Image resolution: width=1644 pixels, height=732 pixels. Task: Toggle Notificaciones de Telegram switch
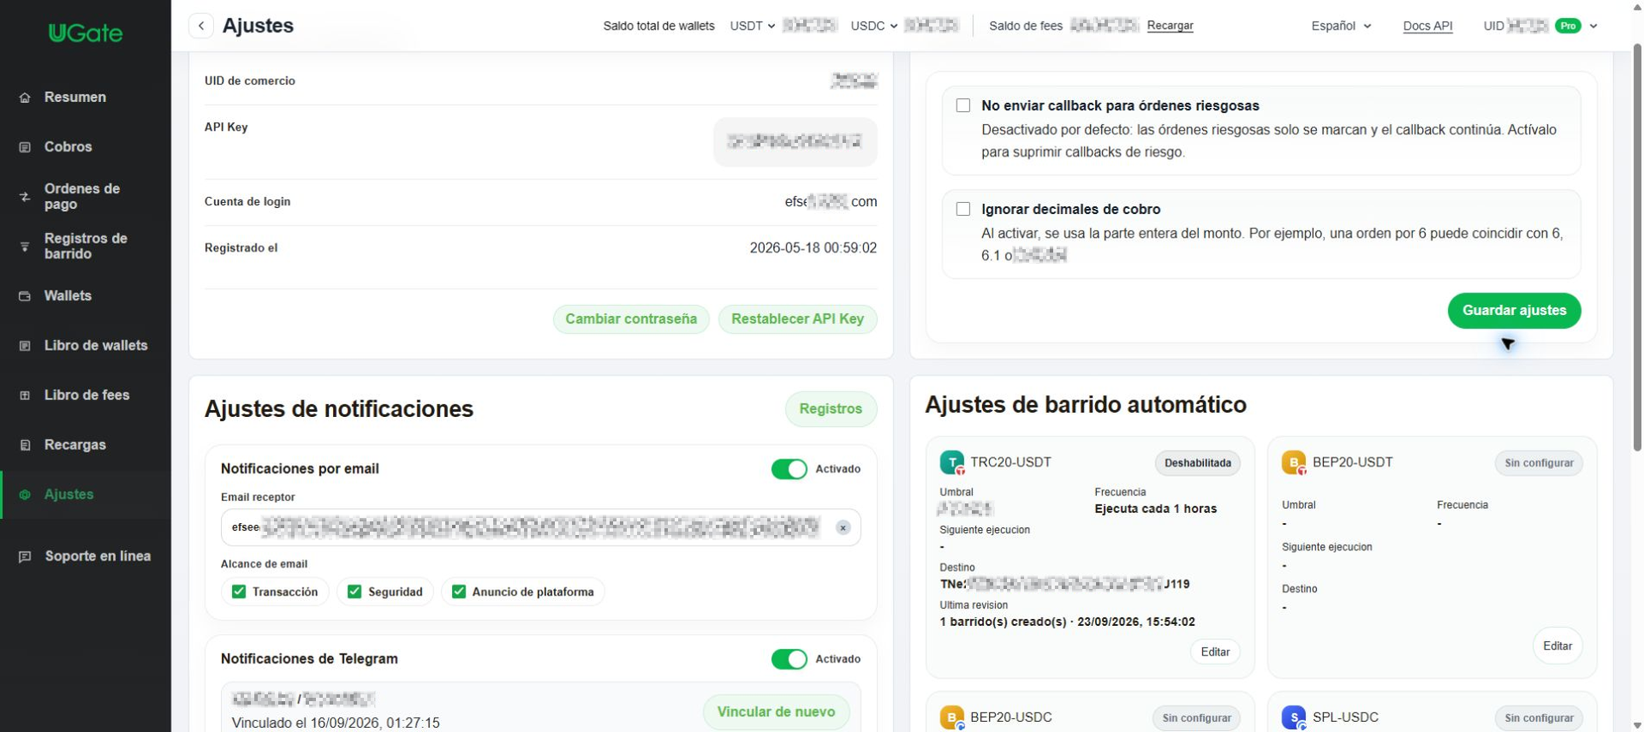click(x=789, y=659)
